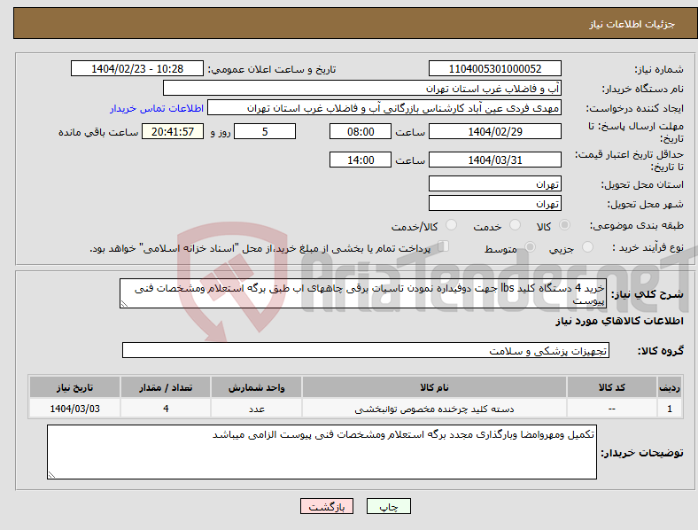
Task: Click the چاپ print button
Action: click(389, 506)
